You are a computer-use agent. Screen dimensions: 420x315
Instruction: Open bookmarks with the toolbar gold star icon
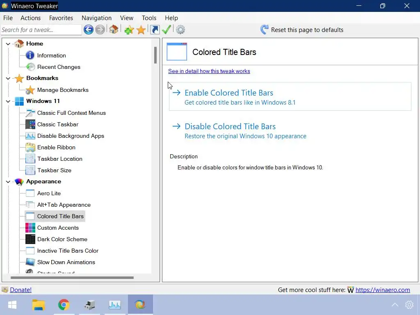click(x=141, y=30)
